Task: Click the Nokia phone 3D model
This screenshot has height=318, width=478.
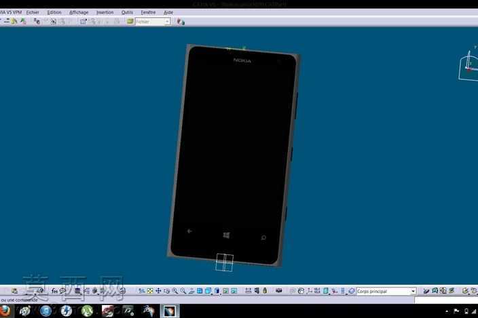Action: 234,155
